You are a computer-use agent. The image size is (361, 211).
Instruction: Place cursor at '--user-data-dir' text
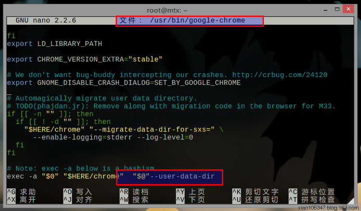(182, 176)
